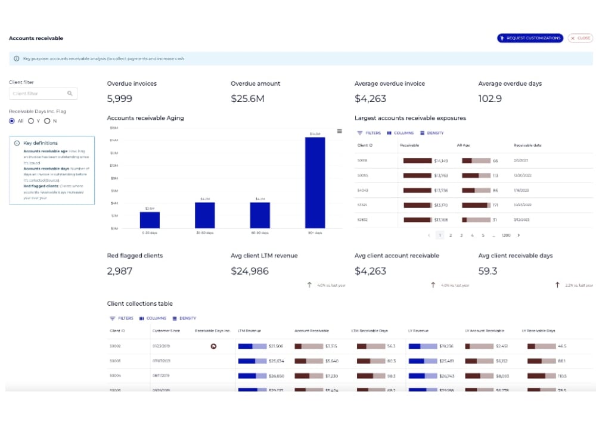This screenshot has width=596, height=447.
Task: Click the red flag icon for client 50002
Action: click(x=213, y=346)
